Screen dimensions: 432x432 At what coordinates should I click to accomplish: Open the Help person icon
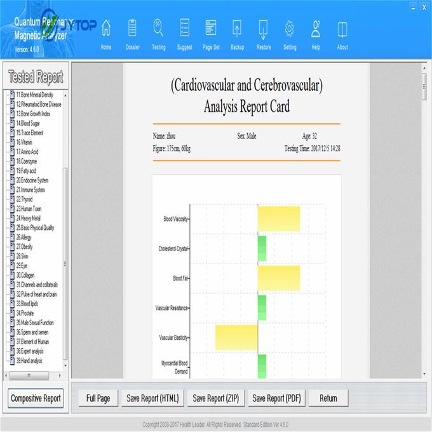click(316, 29)
